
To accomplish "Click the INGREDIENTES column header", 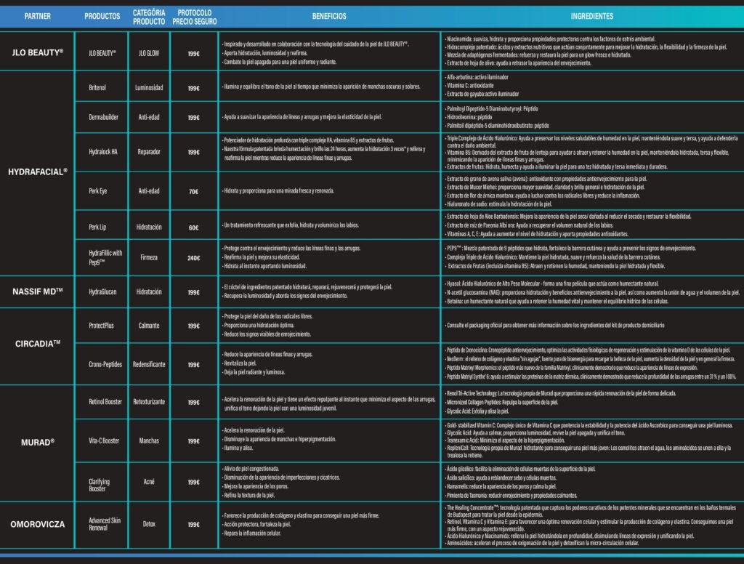I will click(x=591, y=16).
